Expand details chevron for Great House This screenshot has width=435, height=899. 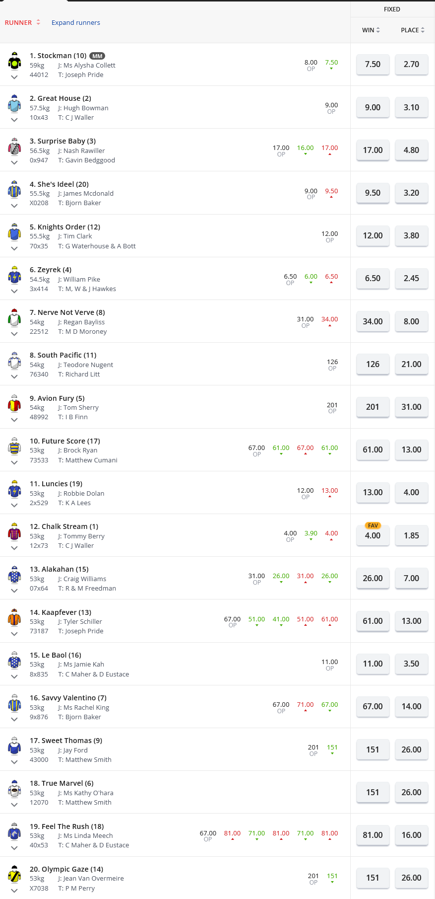[14, 120]
